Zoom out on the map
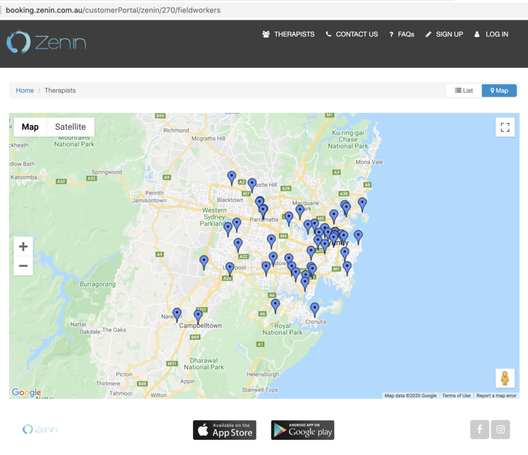 coord(23,266)
